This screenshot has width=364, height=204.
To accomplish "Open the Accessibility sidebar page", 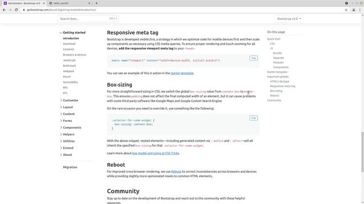I will pos(71,82).
